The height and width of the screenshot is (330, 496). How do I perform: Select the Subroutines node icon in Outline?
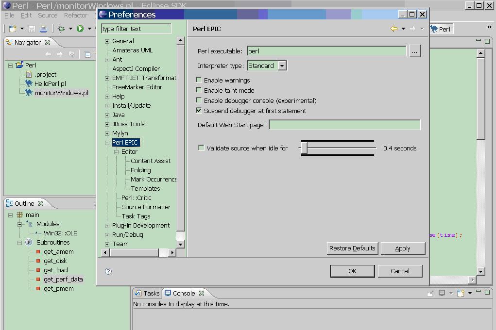tap(29, 242)
